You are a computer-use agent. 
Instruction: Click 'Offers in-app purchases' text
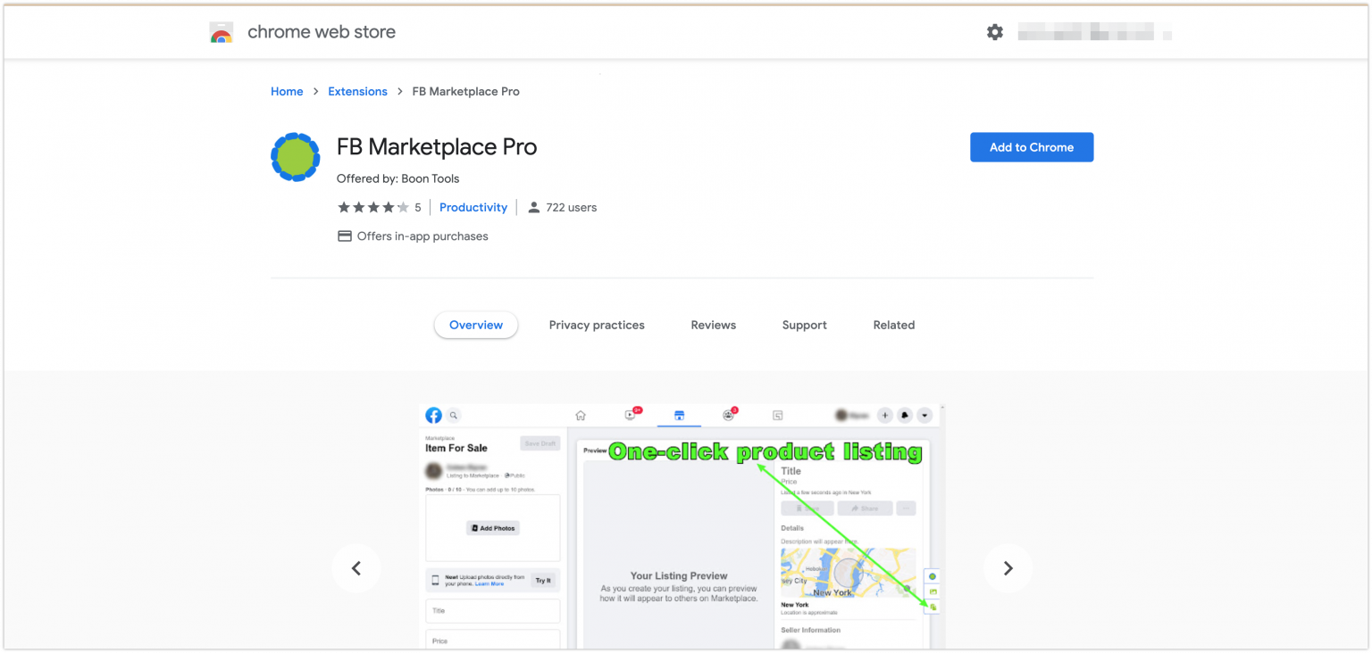[422, 236]
